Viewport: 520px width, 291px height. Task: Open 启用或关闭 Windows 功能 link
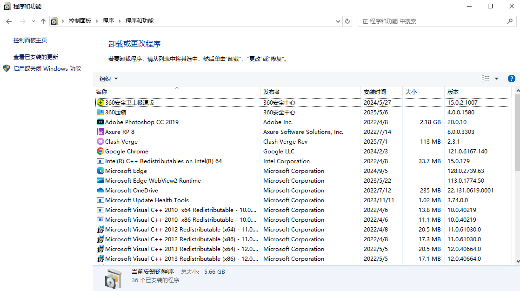point(47,69)
